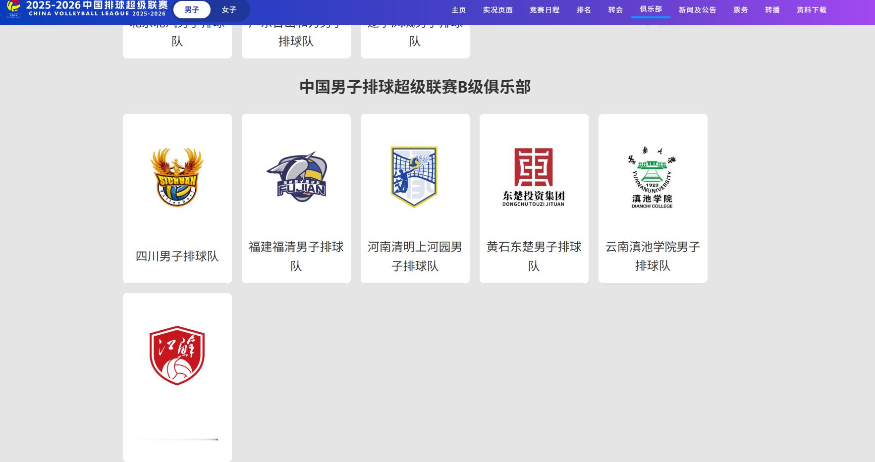Open the 俱乐部 menu item
The image size is (875, 462).
tap(651, 9)
